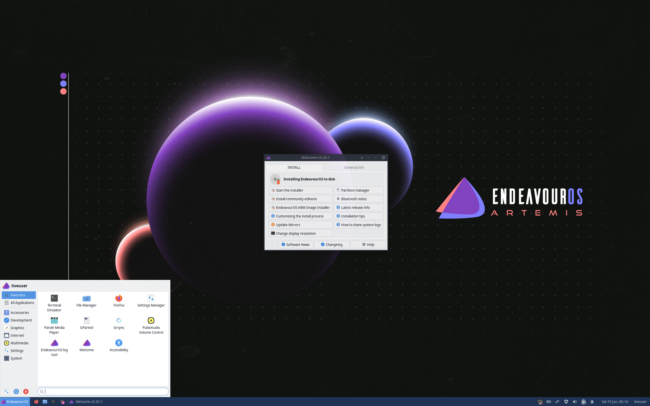The width and height of the screenshot is (650, 406).
Task: Click the settings icon in menu footer
Action: click(x=6, y=392)
